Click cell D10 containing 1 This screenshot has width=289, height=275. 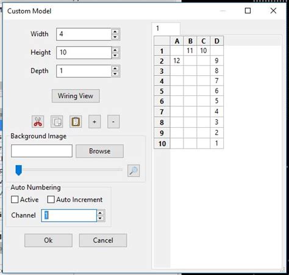[x=217, y=144]
